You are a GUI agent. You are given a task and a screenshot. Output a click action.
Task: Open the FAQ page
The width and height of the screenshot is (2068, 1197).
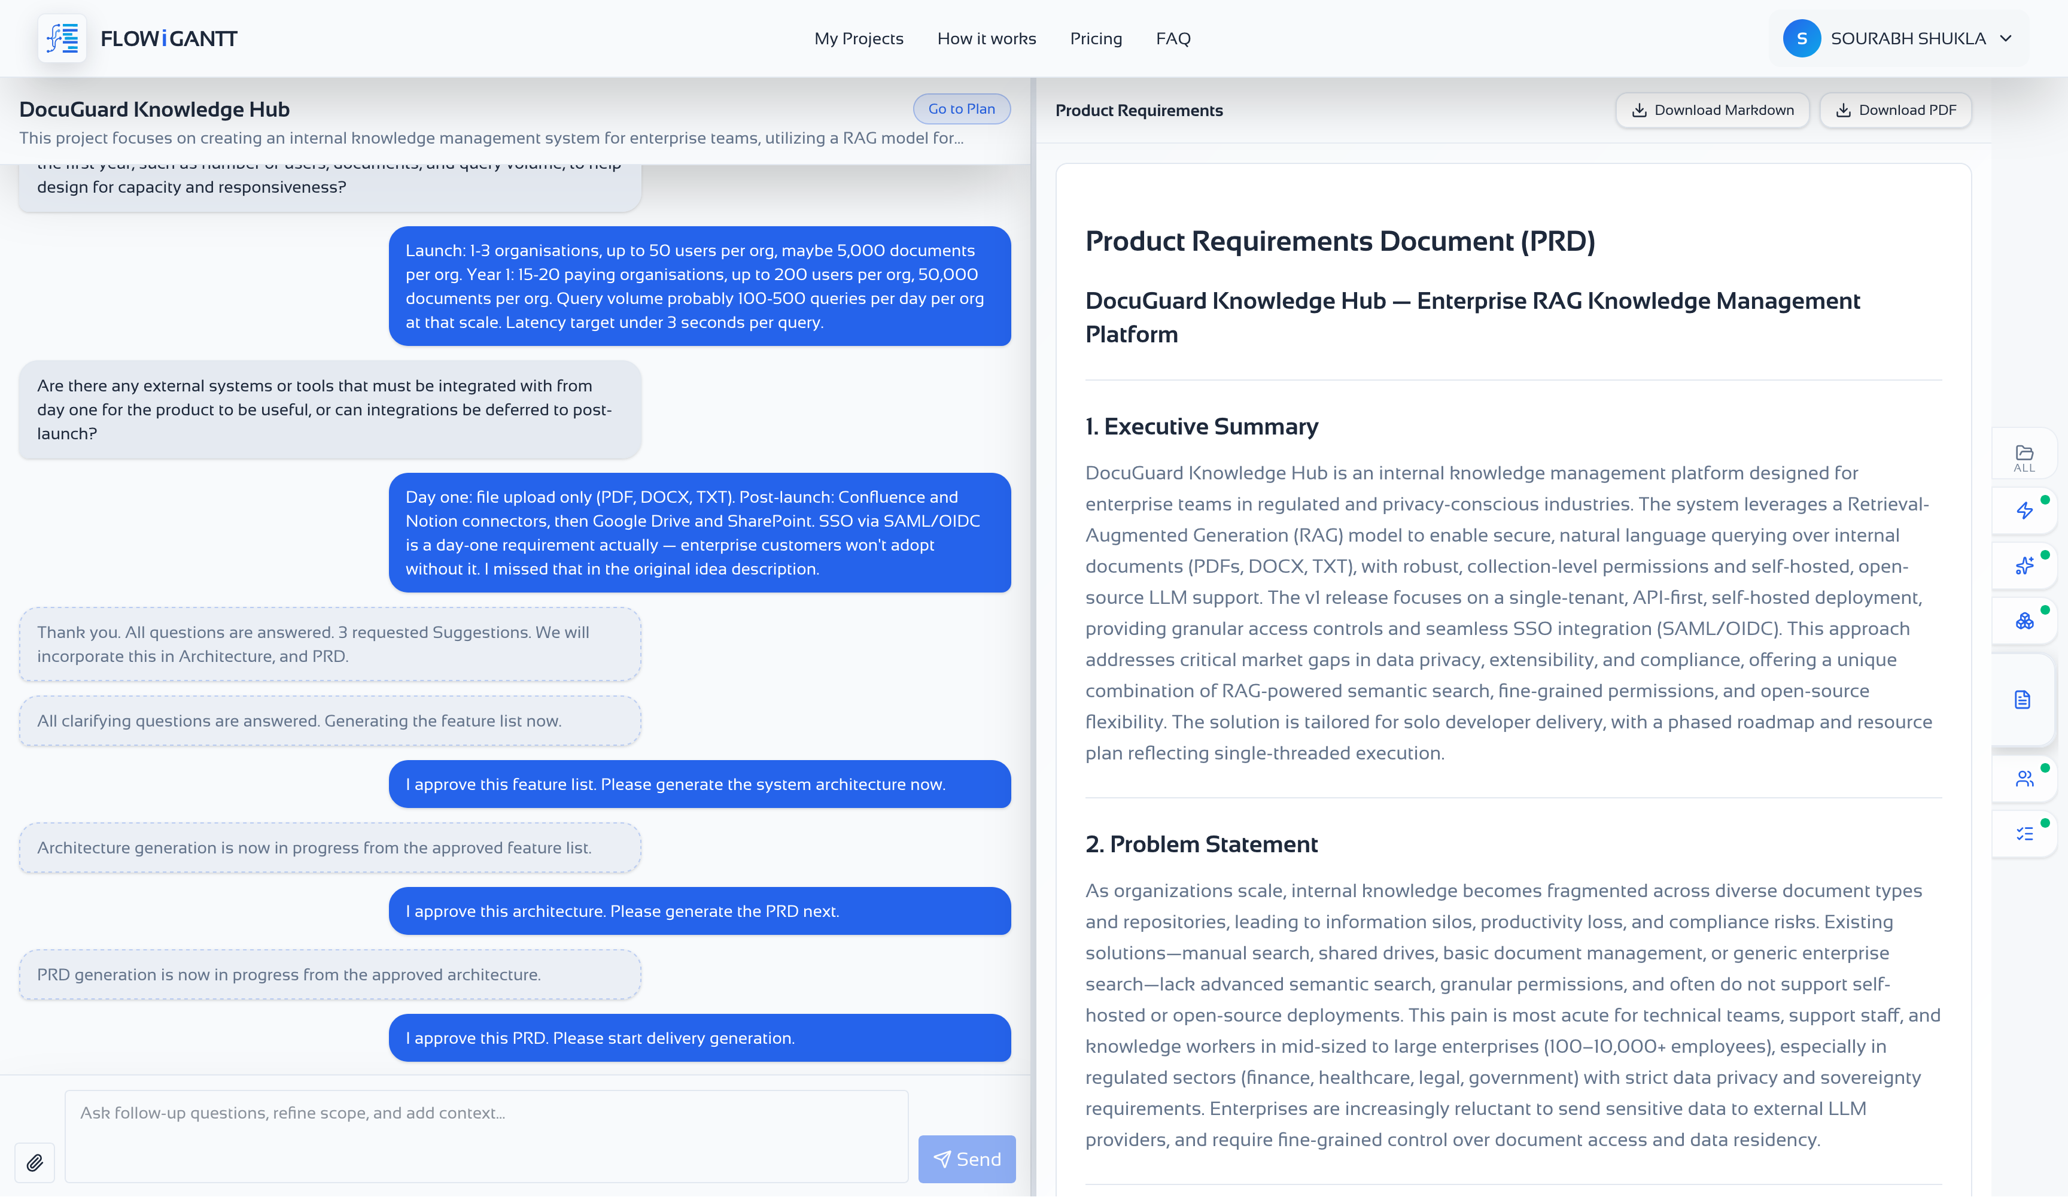point(1173,38)
